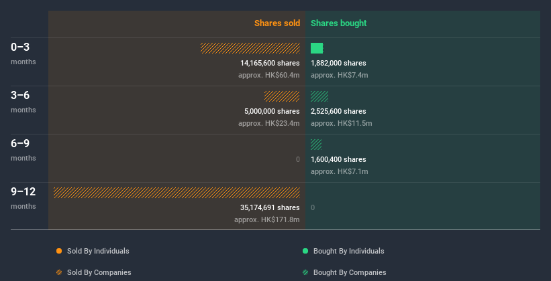Click the 14,165,600 shares value

pyautogui.click(x=270, y=63)
